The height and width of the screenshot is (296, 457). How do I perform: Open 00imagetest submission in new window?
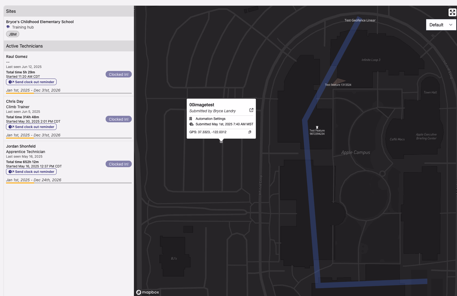[x=251, y=110]
